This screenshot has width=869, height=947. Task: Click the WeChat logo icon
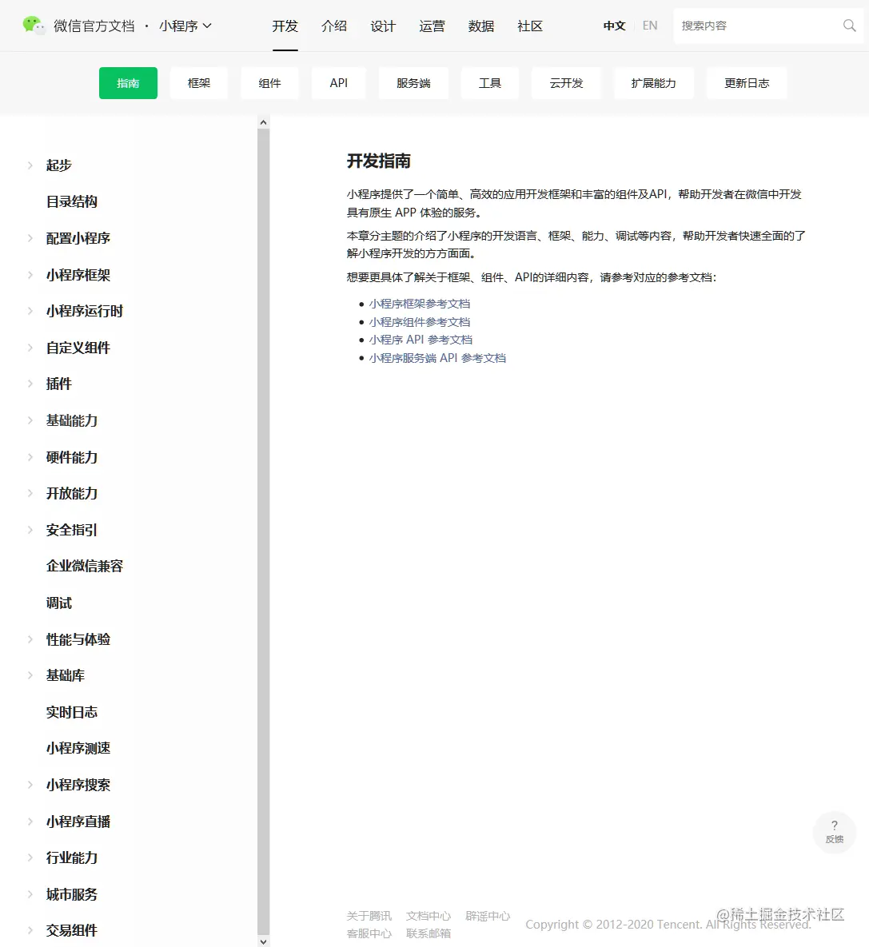click(x=34, y=26)
